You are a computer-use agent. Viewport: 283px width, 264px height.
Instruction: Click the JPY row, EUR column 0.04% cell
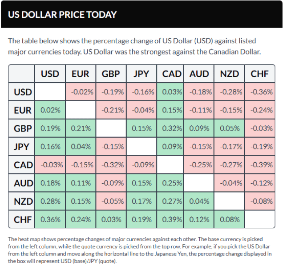81,147
